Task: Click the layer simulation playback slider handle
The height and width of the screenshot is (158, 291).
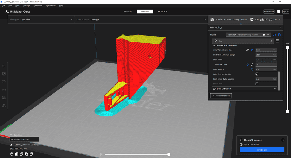Action: [x=169, y=154]
